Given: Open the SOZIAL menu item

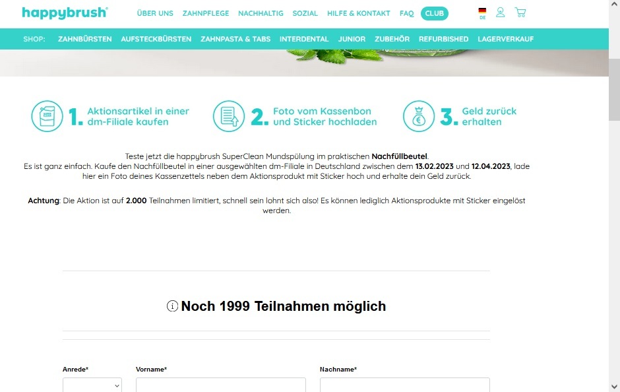Looking at the screenshot, I should 305,13.
